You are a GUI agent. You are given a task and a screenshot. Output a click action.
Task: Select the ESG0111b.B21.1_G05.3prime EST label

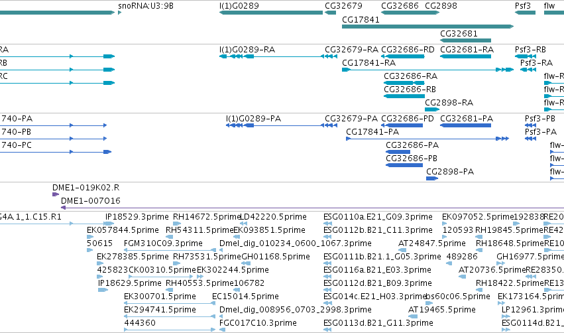[x=382, y=257]
